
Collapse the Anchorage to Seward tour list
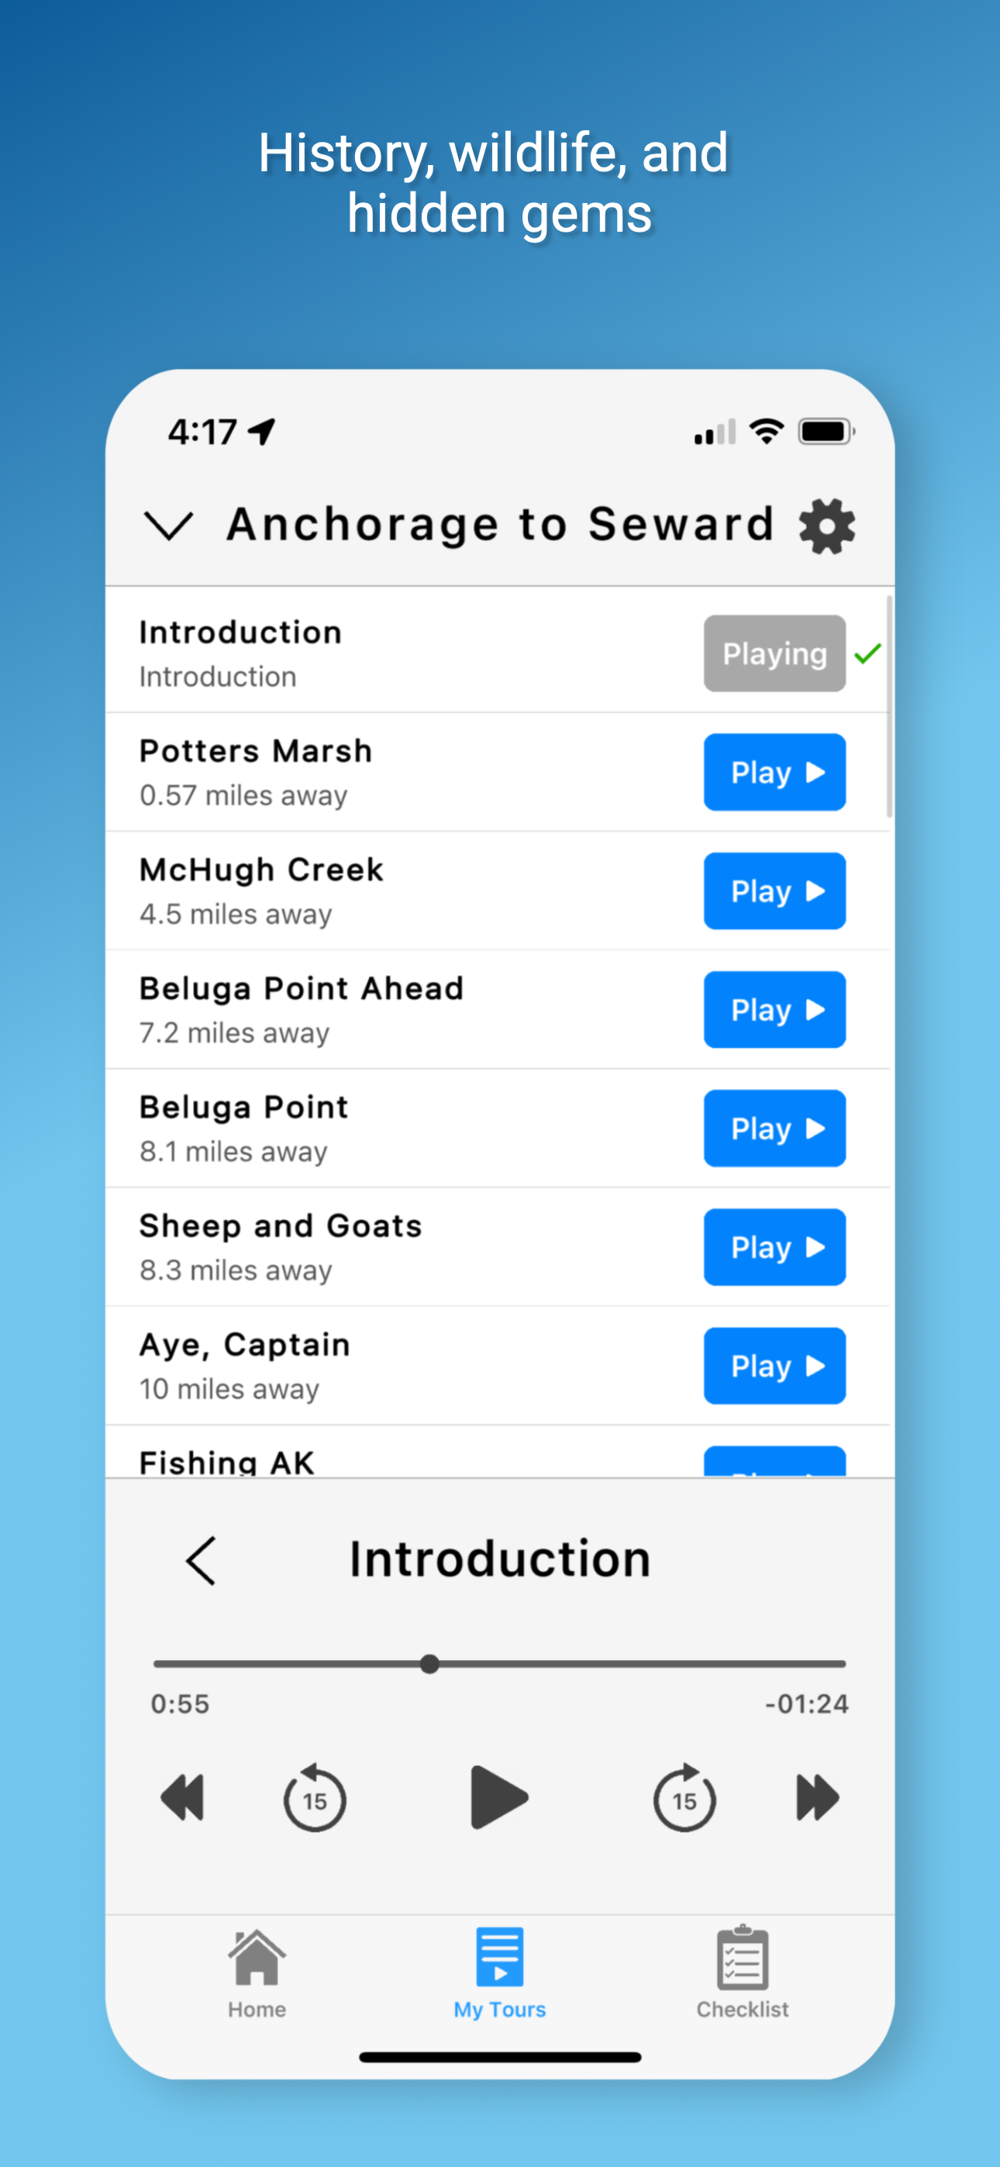point(168,525)
